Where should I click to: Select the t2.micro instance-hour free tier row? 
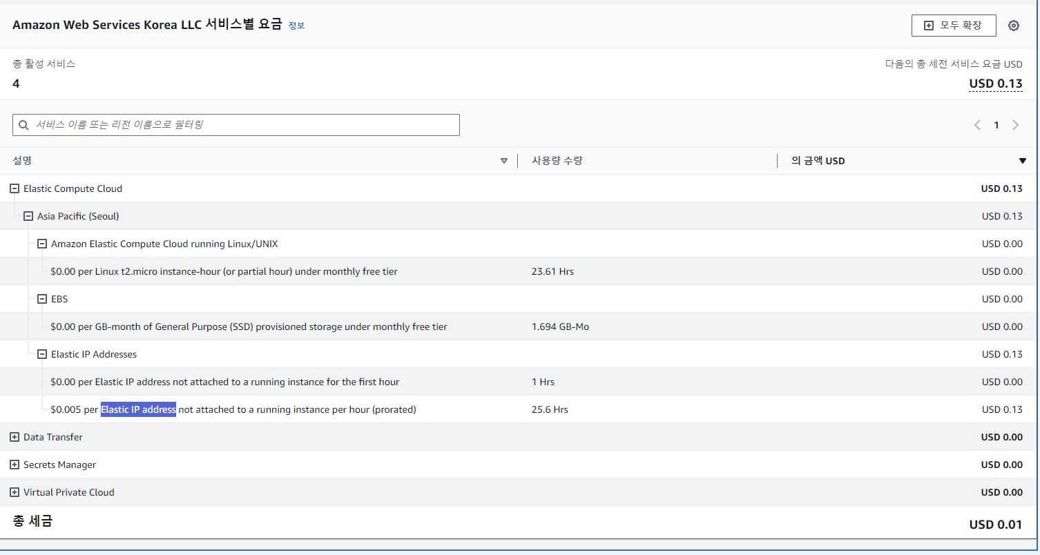519,271
